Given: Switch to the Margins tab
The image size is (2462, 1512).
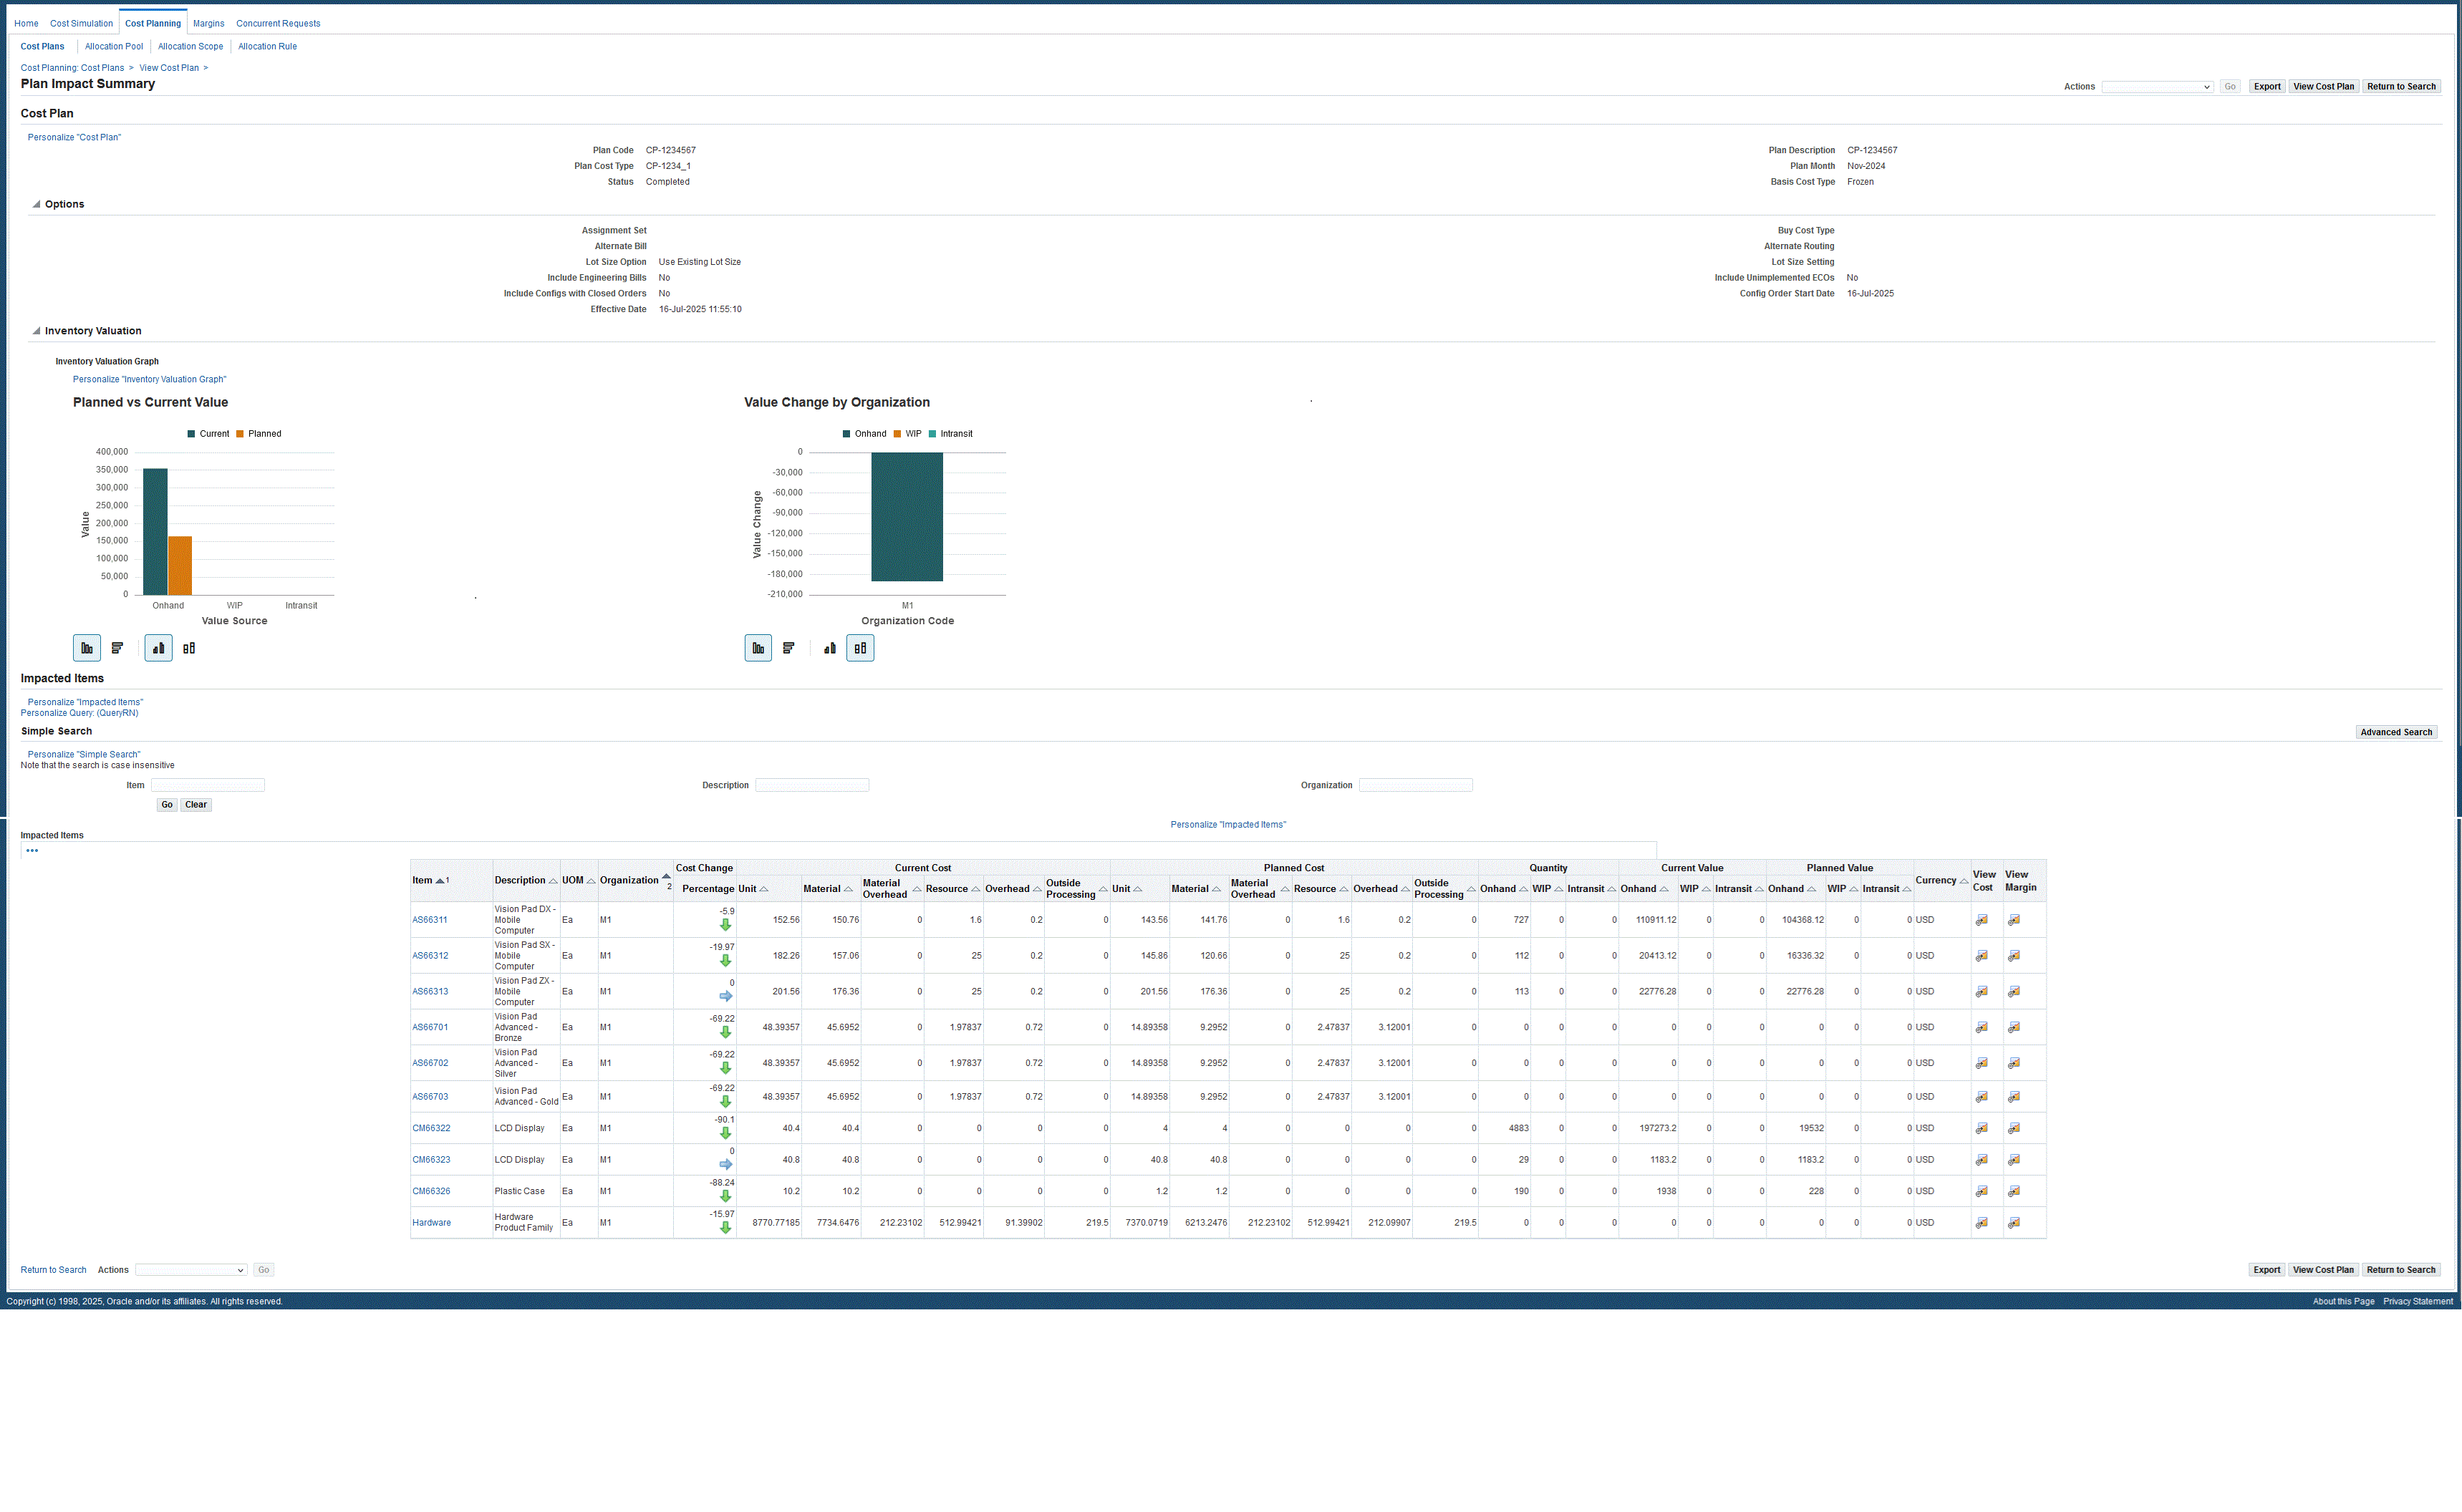Looking at the screenshot, I should tap(208, 23).
